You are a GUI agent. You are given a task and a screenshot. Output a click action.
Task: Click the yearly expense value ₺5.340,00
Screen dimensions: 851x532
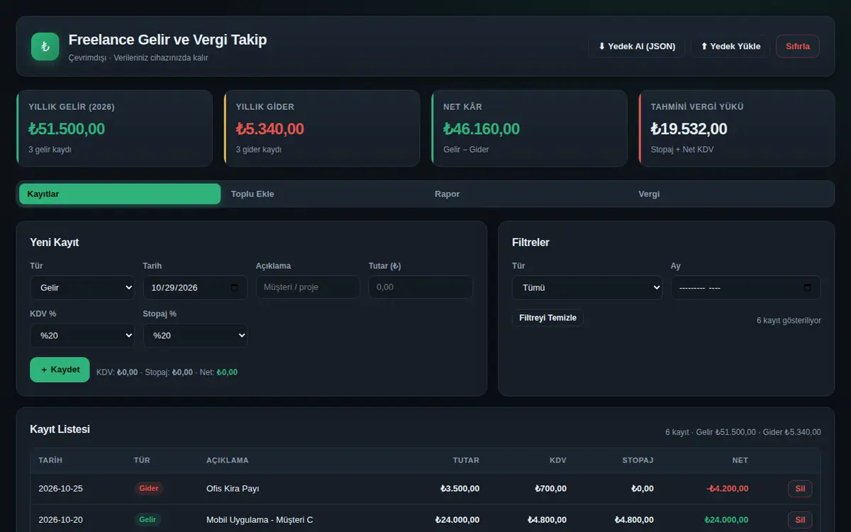pos(269,129)
